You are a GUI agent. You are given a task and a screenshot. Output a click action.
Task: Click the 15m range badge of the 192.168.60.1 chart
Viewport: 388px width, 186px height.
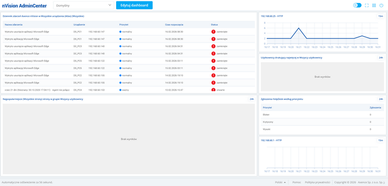click(381, 140)
